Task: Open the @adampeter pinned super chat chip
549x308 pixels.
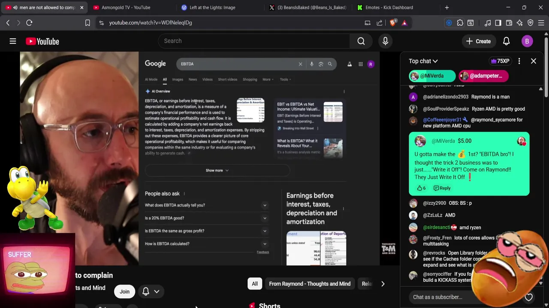Action: [x=483, y=76]
